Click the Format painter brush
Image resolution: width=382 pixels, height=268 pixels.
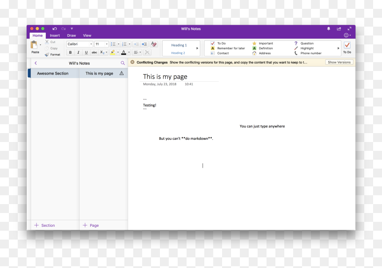[52, 55]
